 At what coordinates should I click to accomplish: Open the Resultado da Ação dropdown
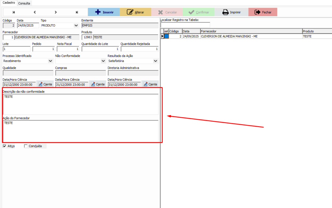point(155,61)
